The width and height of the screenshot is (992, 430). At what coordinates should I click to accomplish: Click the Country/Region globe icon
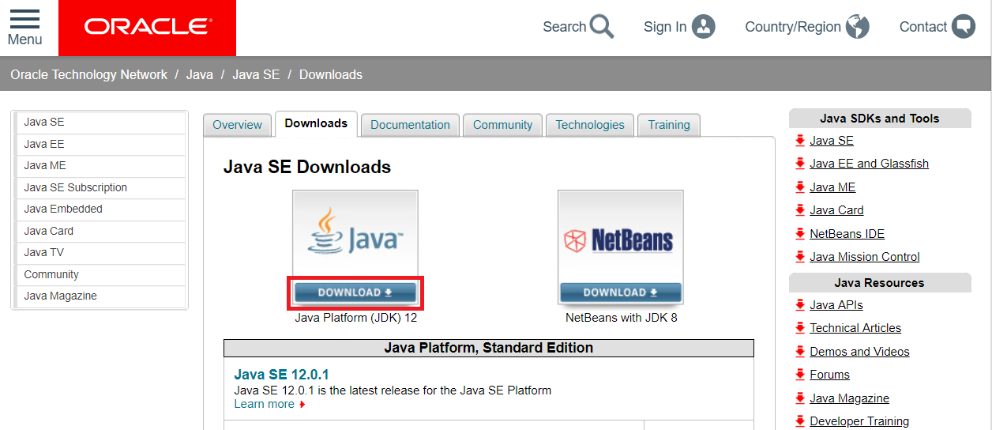click(x=857, y=27)
